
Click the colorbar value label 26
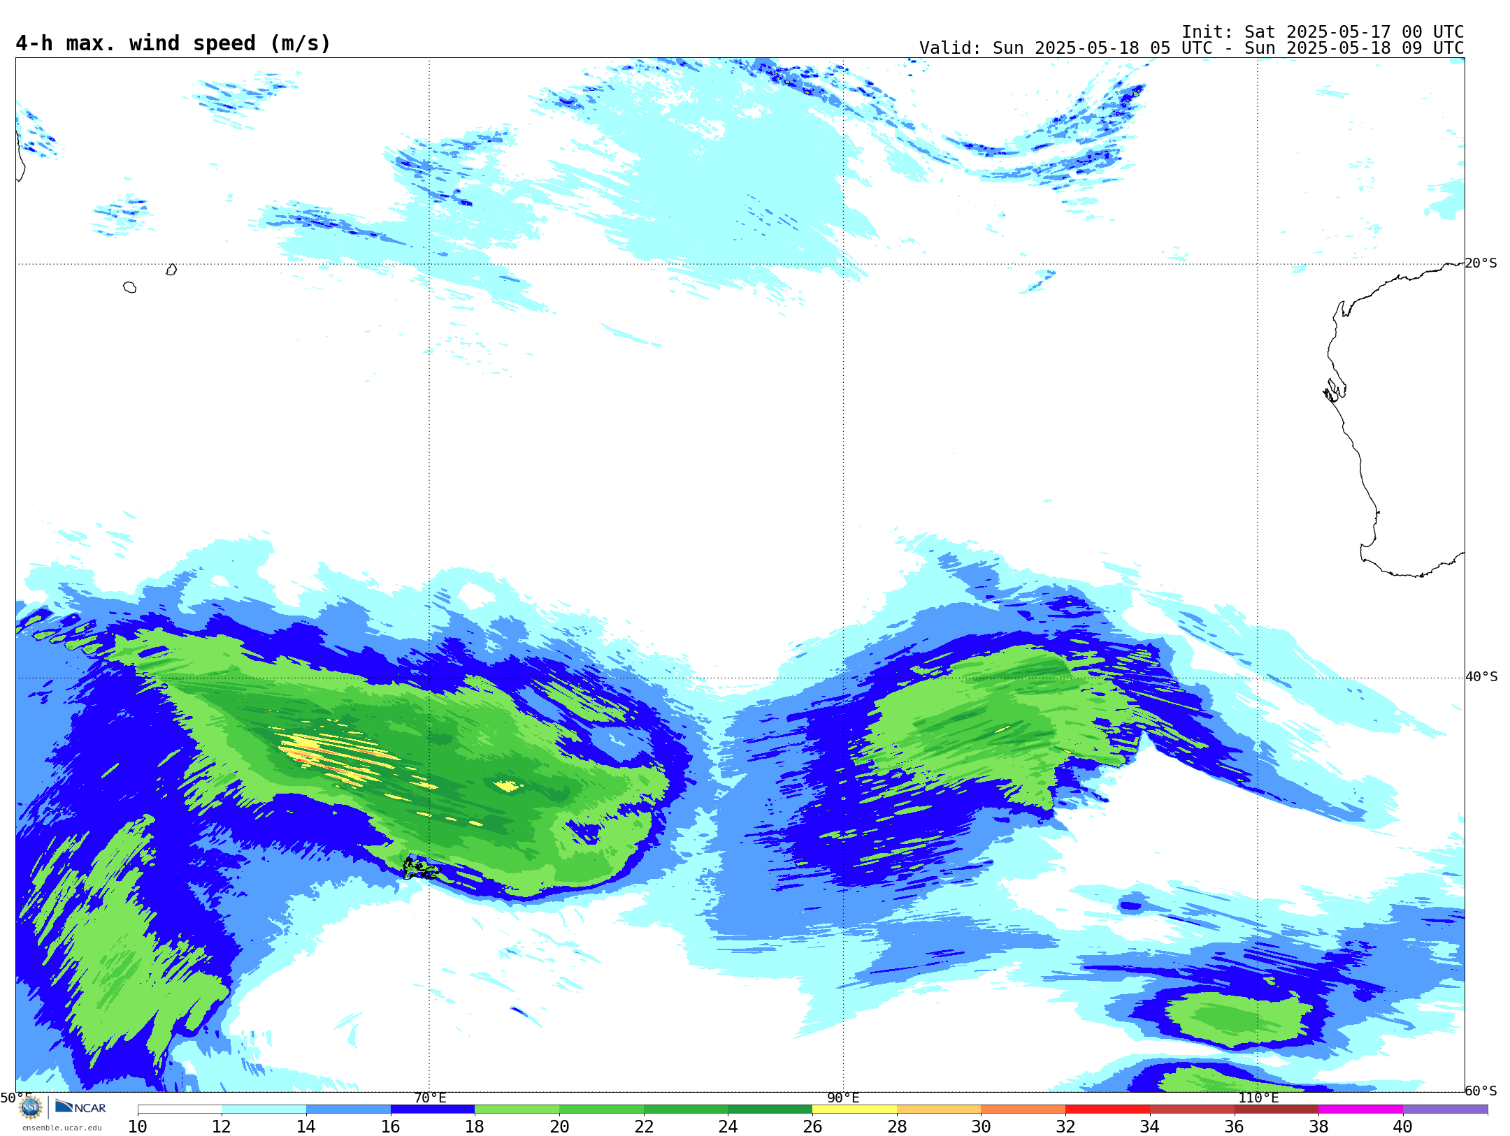[812, 1126]
